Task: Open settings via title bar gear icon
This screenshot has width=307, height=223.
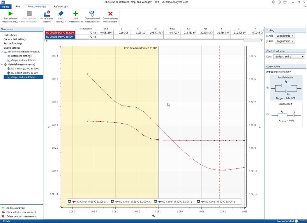Action: pyautogui.click(x=273, y=2)
